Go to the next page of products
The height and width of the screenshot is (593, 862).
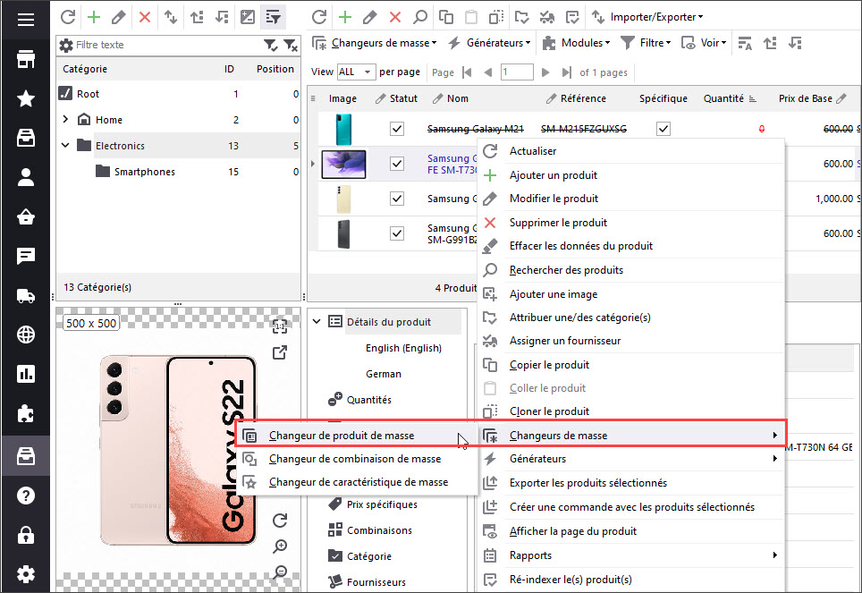545,72
